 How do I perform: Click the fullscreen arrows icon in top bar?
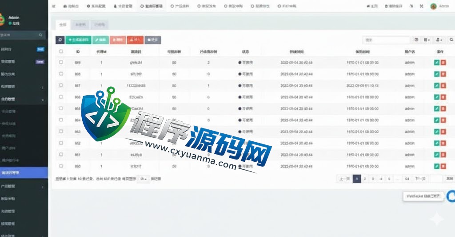pyautogui.click(x=421, y=6)
